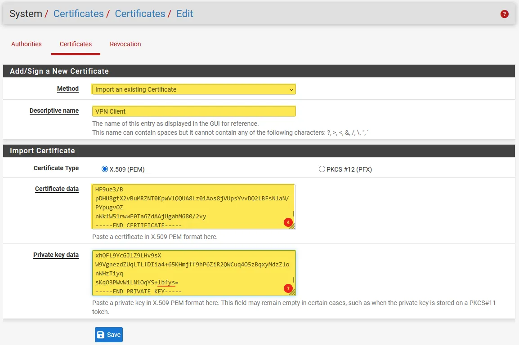
Task: Click the red badge numbered 7
Action: [288, 288]
